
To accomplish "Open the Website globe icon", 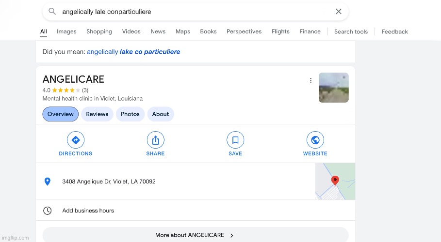I will point(315,140).
